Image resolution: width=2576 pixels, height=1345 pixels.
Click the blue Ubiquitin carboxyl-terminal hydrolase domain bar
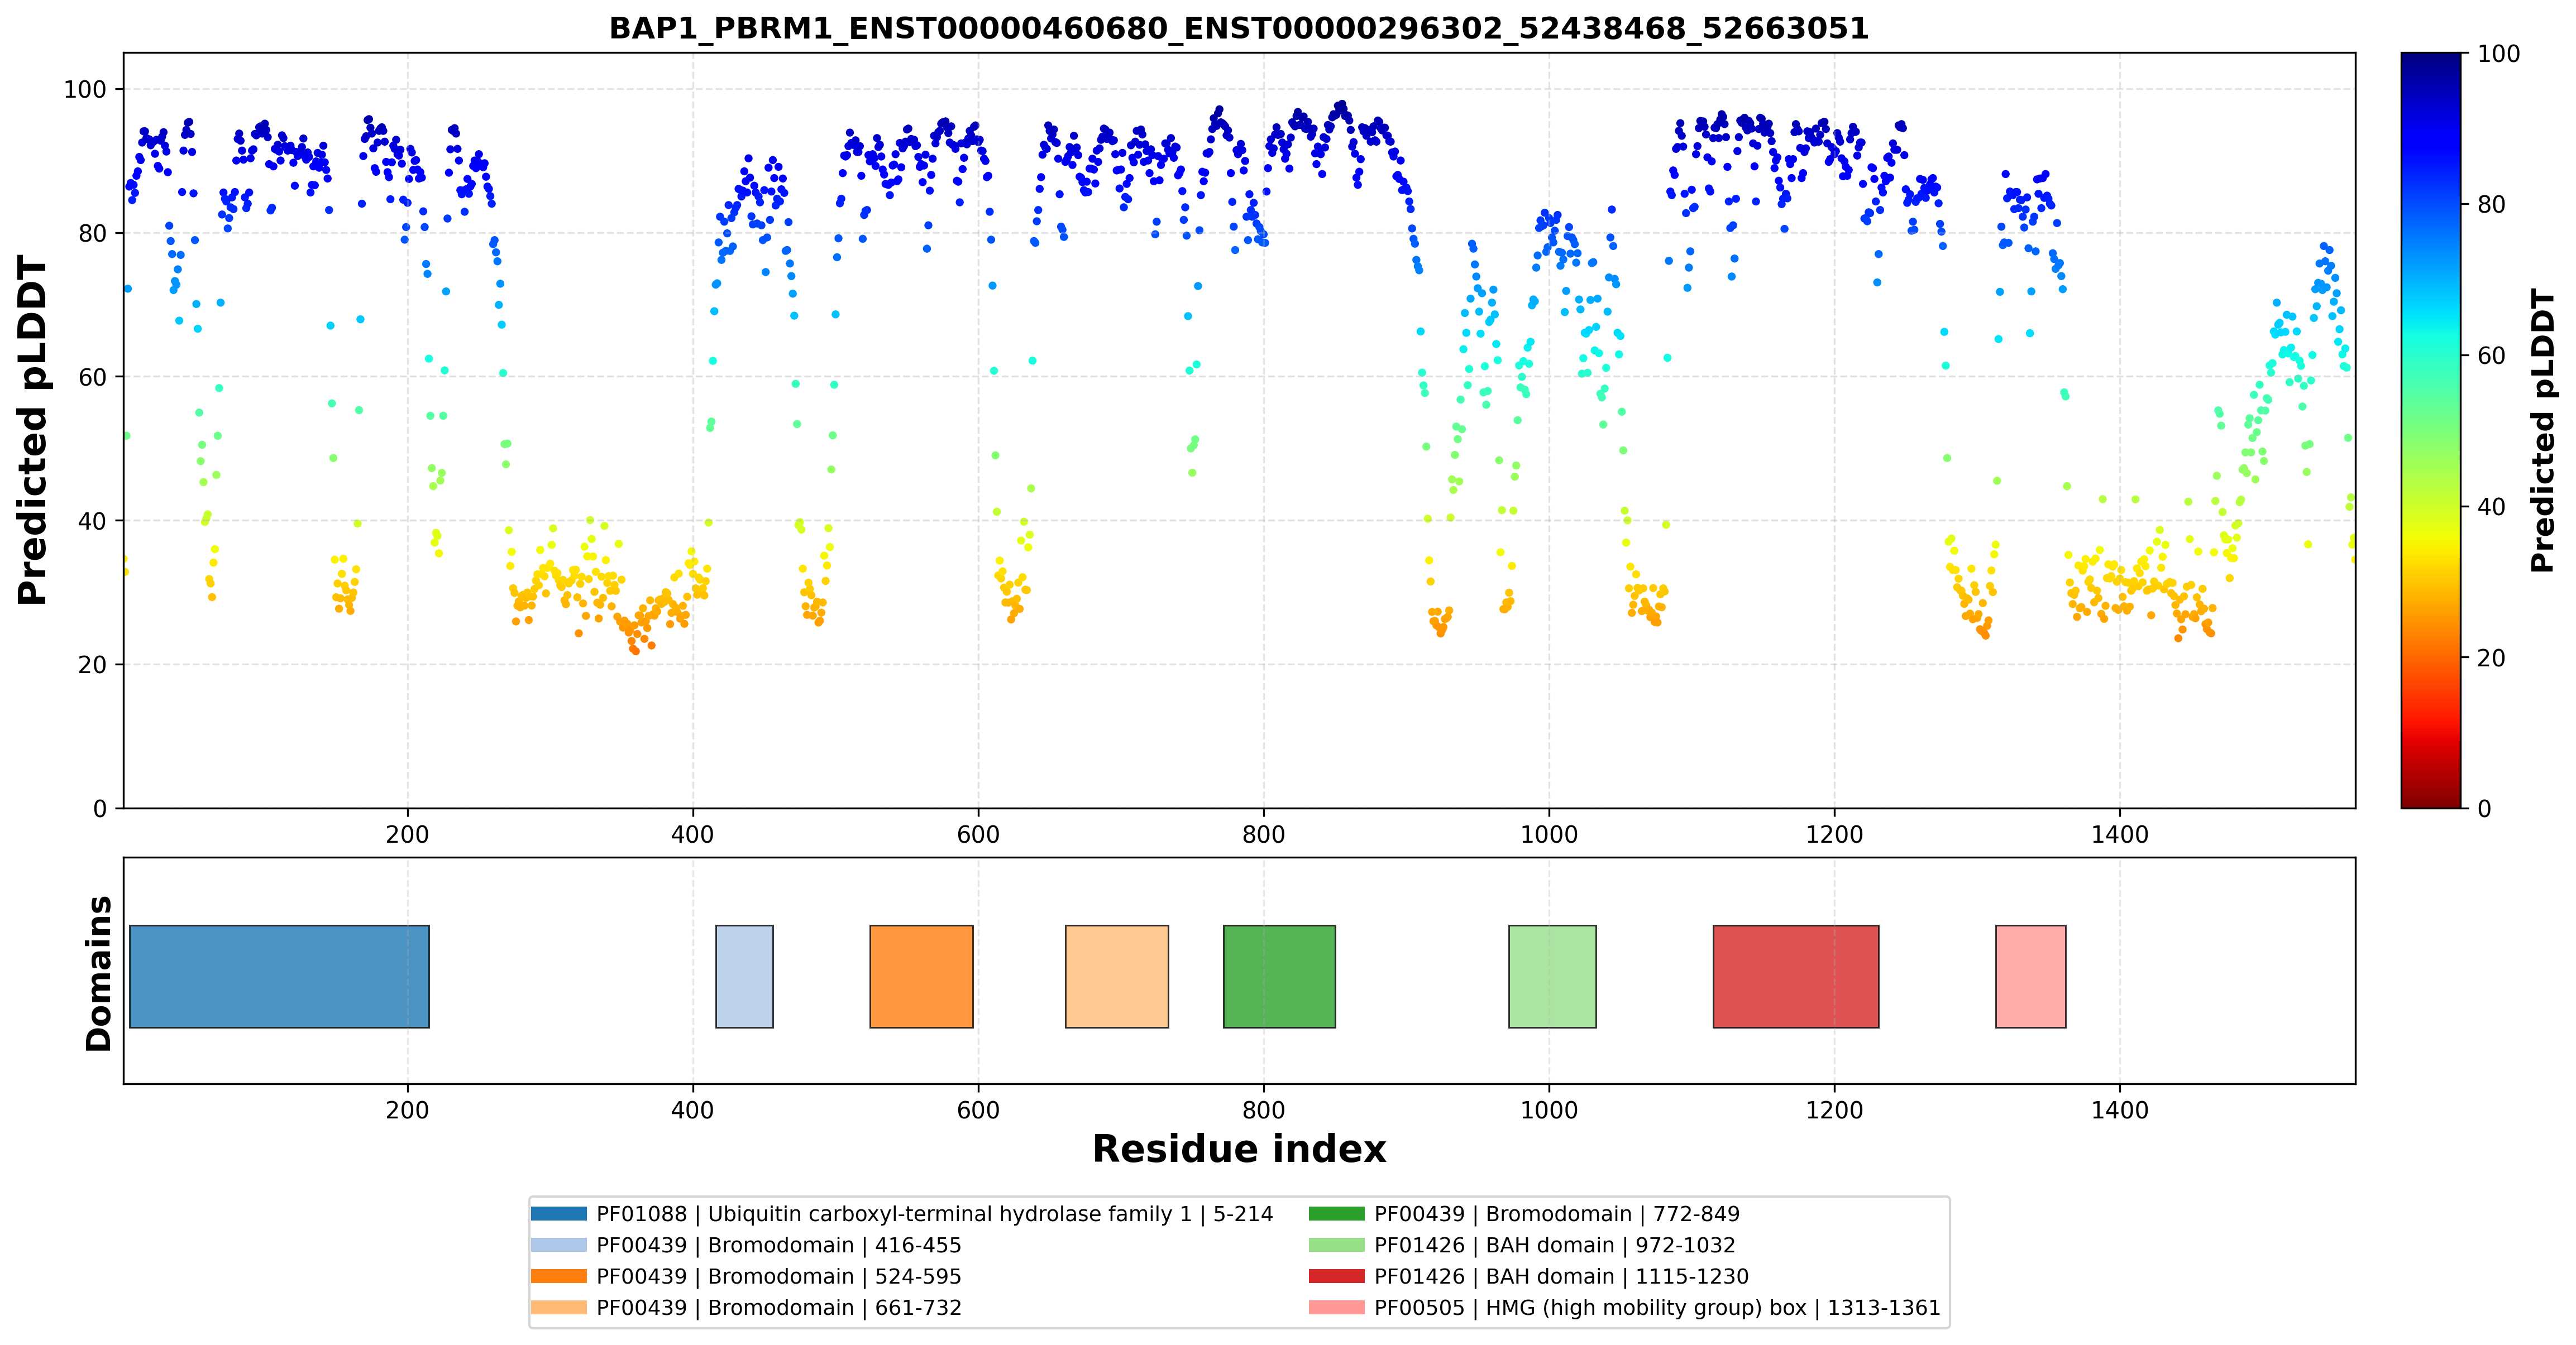tap(279, 976)
